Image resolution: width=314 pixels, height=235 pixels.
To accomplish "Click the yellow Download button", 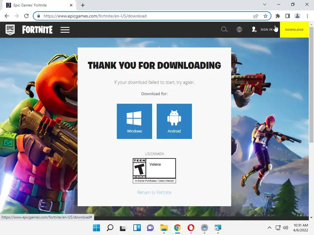I will pos(294,30).
